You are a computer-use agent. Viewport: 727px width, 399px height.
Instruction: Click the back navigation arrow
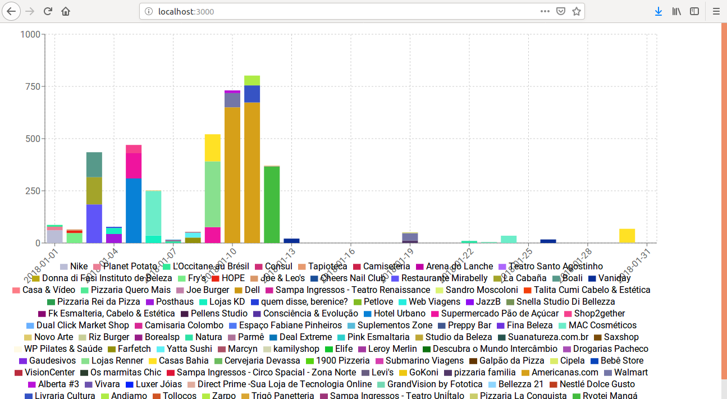coord(11,11)
